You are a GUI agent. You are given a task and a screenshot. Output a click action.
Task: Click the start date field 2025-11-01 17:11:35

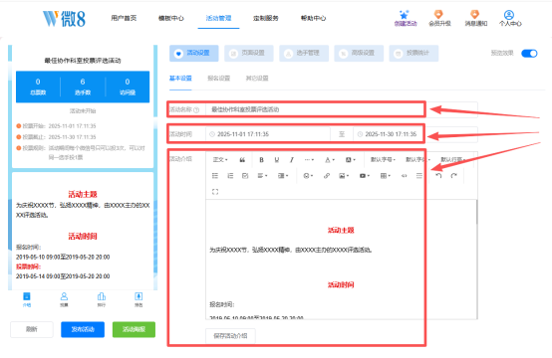click(x=268, y=134)
